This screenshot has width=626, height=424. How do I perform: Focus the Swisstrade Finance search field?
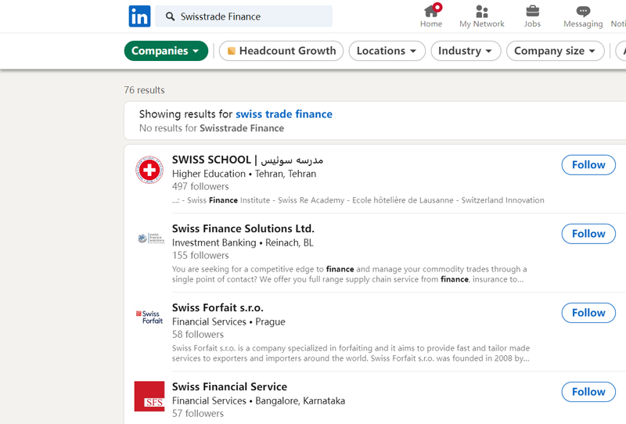[243, 16]
